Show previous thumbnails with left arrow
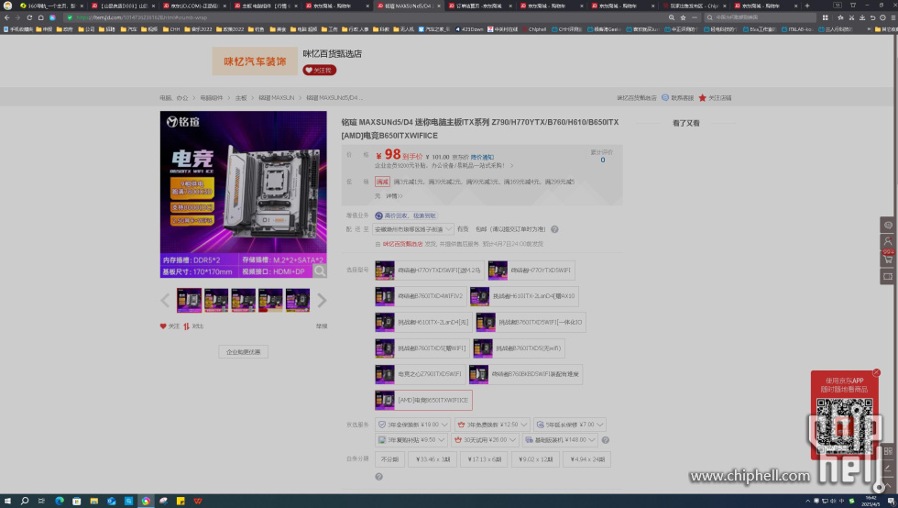The height and width of the screenshot is (508, 898). (x=165, y=300)
